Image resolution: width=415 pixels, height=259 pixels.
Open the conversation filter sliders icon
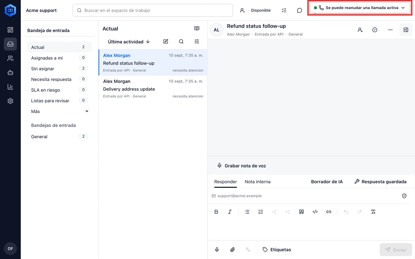[x=197, y=42]
